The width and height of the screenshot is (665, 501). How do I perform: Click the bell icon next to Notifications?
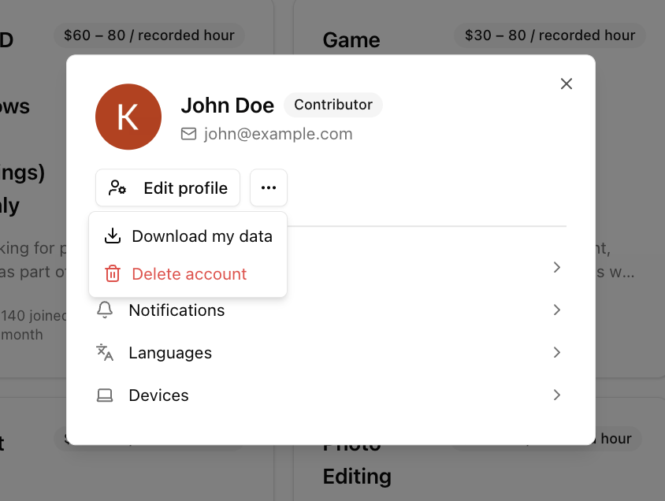click(x=105, y=310)
